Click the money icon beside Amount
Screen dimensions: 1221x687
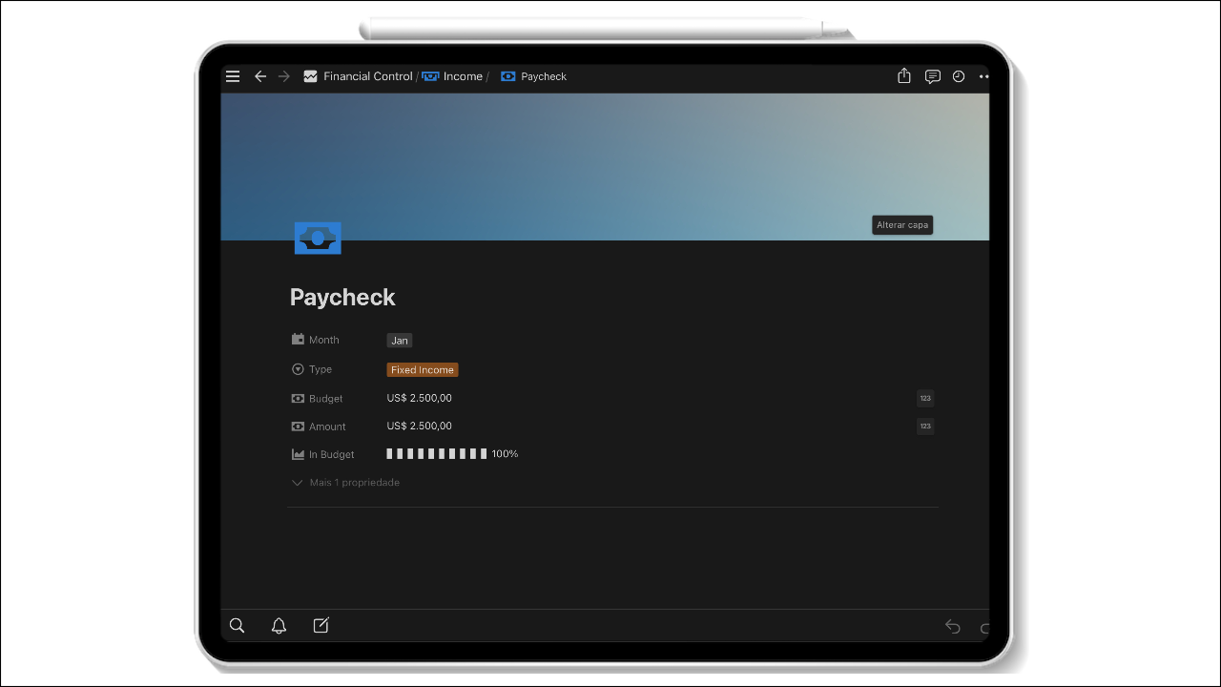[298, 427]
